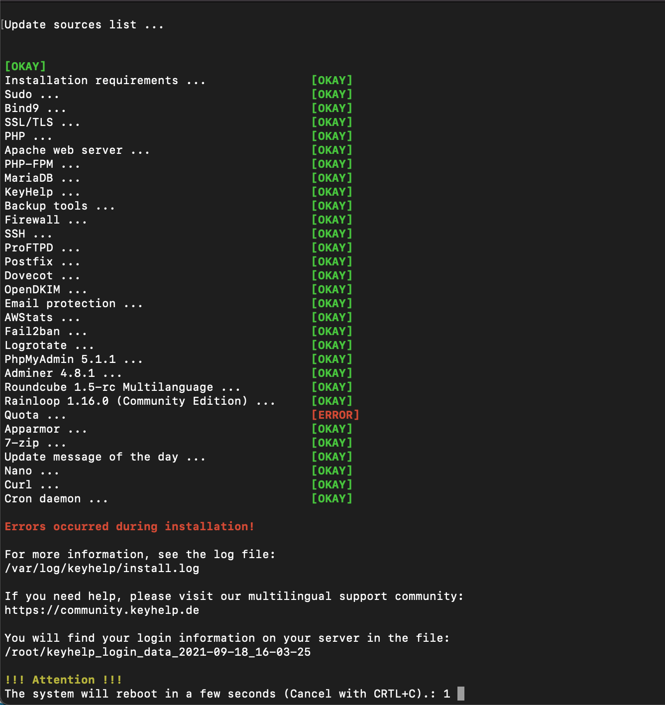Click the 'Email protection' line
The height and width of the screenshot is (705, 665).
pos(74,304)
